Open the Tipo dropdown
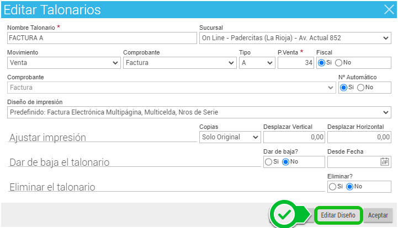 pyautogui.click(x=257, y=63)
